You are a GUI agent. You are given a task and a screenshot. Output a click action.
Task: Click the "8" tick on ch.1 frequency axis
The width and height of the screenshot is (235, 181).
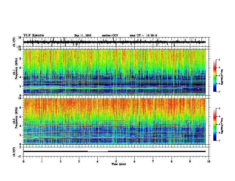pos(20,59)
